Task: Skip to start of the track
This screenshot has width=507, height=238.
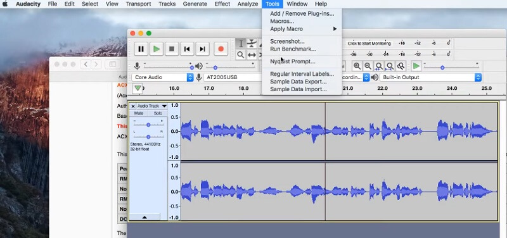Action: pyautogui.click(x=187, y=49)
